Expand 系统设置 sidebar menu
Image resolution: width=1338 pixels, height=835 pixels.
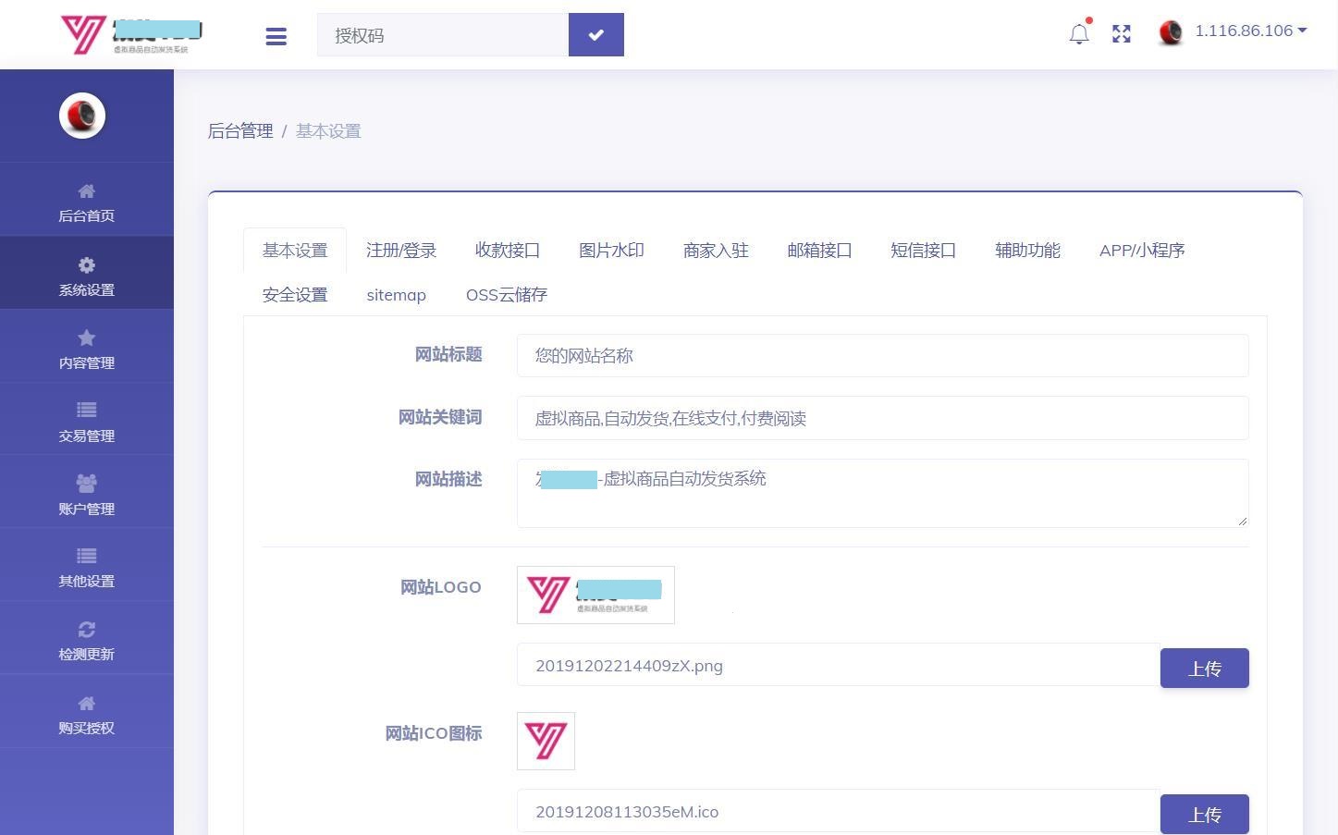click(x=86, y=275)
